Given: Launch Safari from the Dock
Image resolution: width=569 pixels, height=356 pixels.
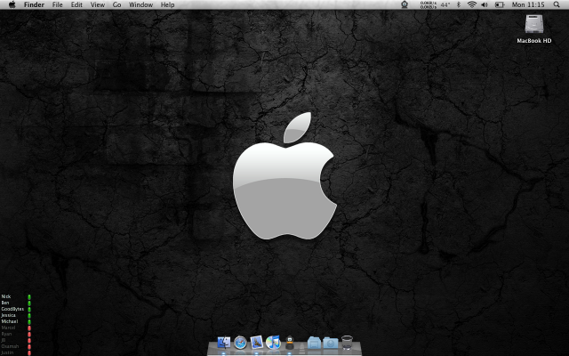Looking at the screenshot, I should click(240, 343).
